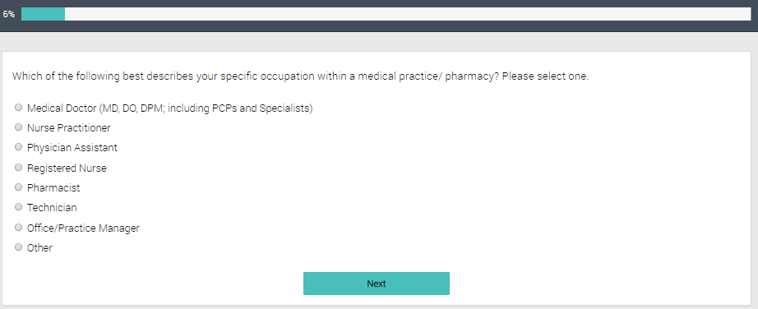Click the Other label text

point(39,248)
